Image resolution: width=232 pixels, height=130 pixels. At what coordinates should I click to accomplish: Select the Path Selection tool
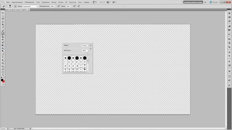(x=3, y=60)
